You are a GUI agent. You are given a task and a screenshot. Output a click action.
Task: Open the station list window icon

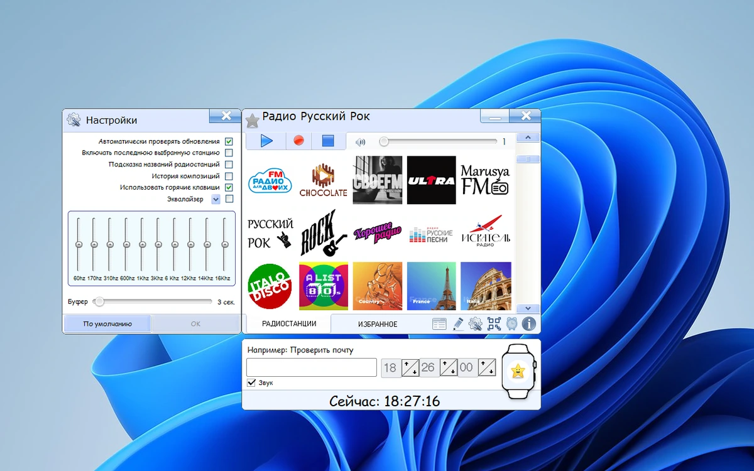(440, 324)
